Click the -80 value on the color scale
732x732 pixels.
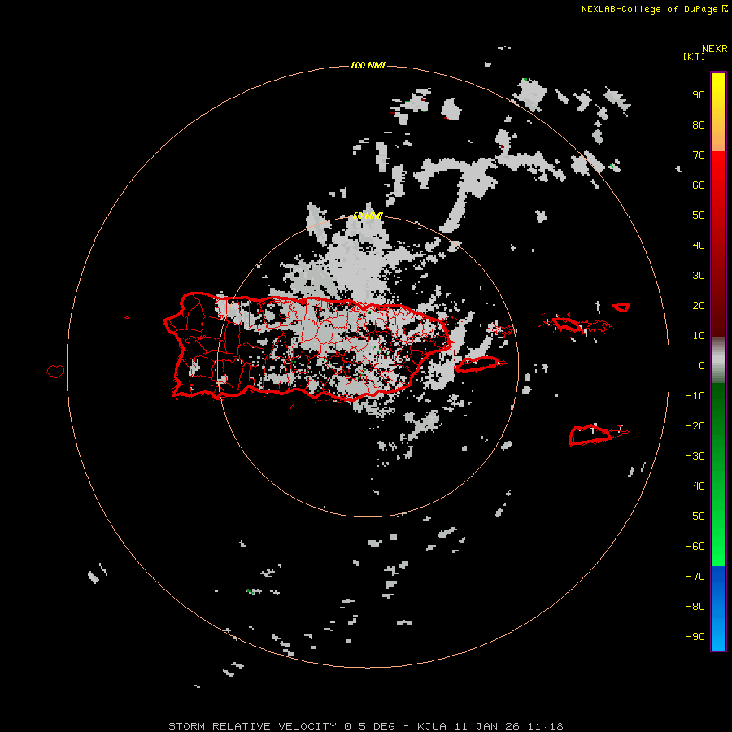[x=695, y=607]
